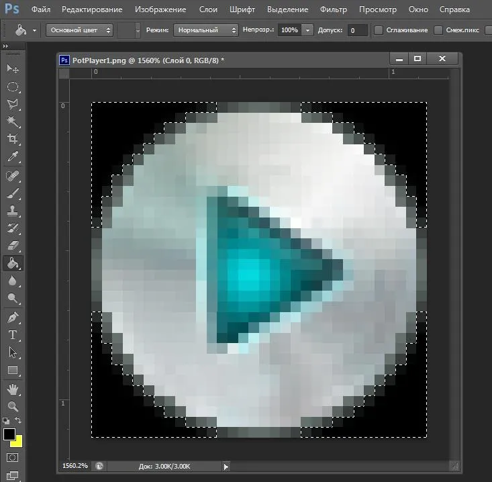Viewport: 492px width, 482px height.
Task: Select the Pen tool
Action: point(13,318)
